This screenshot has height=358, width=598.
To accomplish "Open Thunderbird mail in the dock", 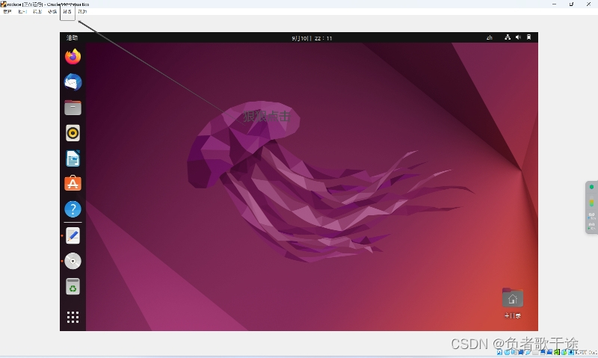I will [x=73, y=82].
